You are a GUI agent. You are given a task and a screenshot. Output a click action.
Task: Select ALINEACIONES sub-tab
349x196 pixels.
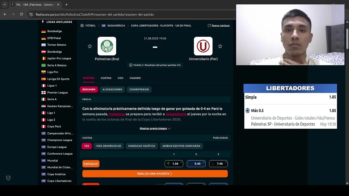tap(112, 90)
